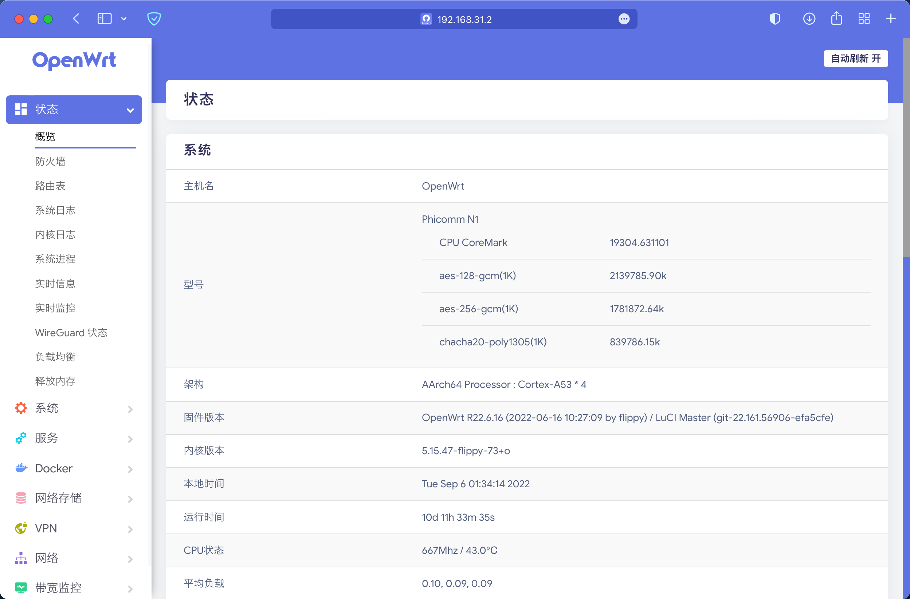Collapse the 状态 menu section
The image size is (910, 599).
tap(130, 110)
